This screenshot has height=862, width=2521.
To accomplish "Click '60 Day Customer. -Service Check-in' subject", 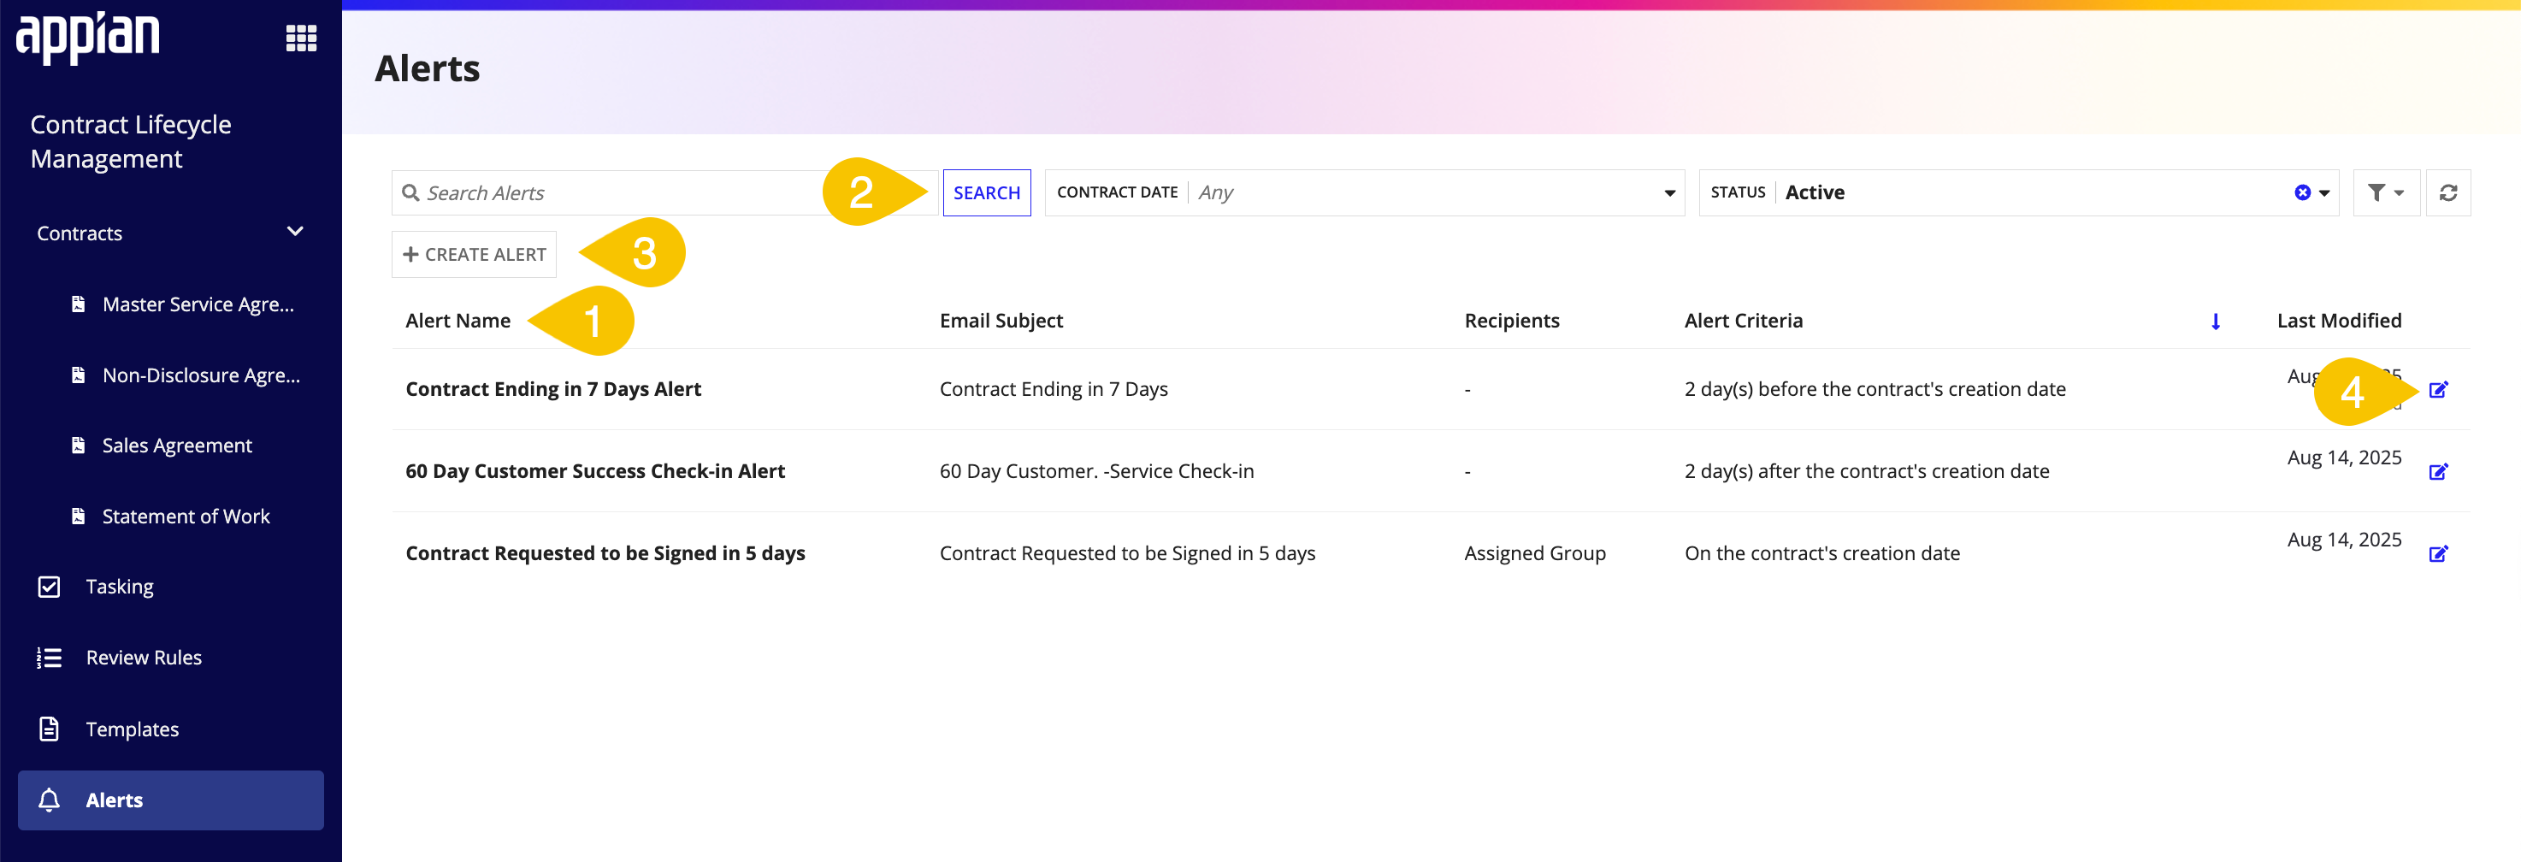I will pyautogui.click(x=1096, y=471).
